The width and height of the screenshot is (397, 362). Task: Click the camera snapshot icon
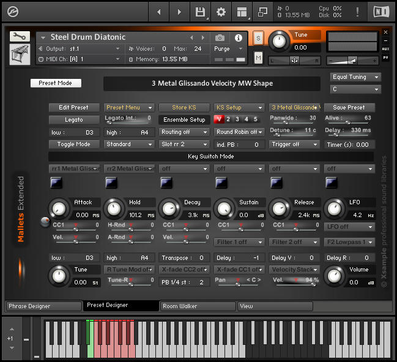pyautogui.click(x=220, y=38)
